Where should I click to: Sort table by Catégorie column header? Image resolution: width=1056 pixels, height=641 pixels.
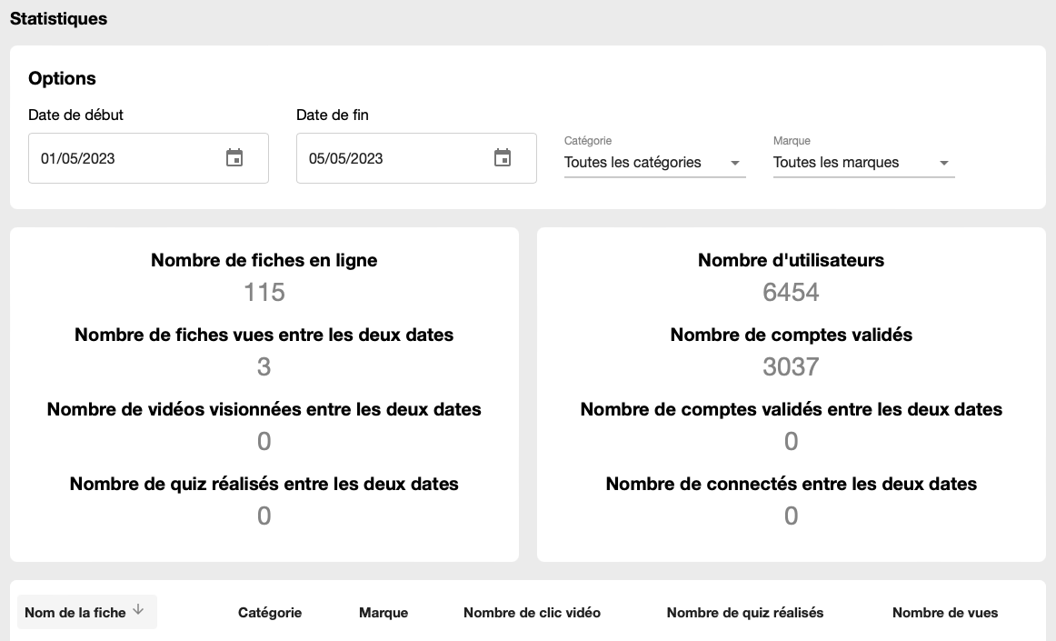pos(269,613)
